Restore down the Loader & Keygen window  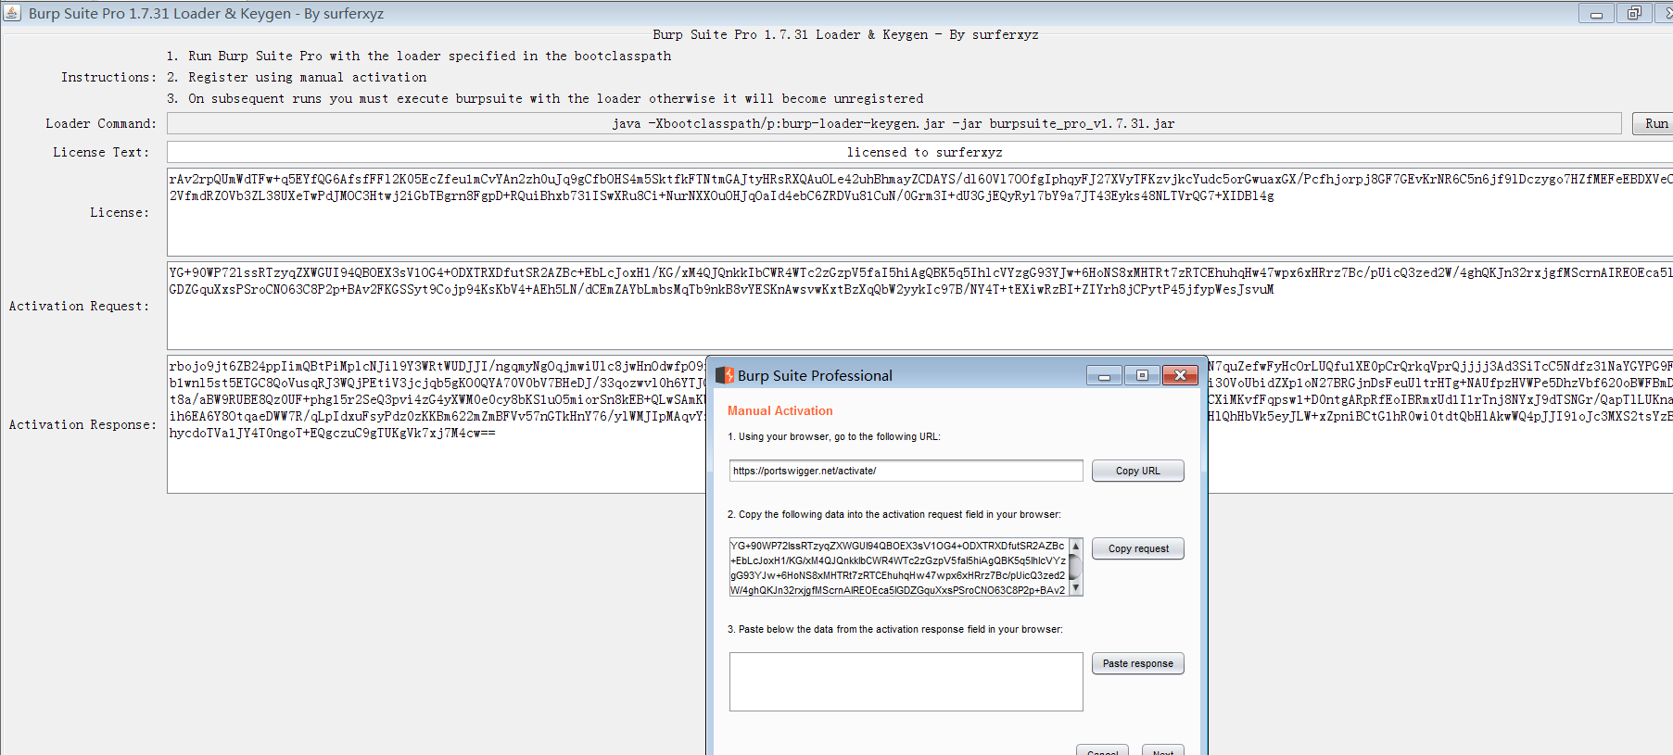click(1634, 13)
